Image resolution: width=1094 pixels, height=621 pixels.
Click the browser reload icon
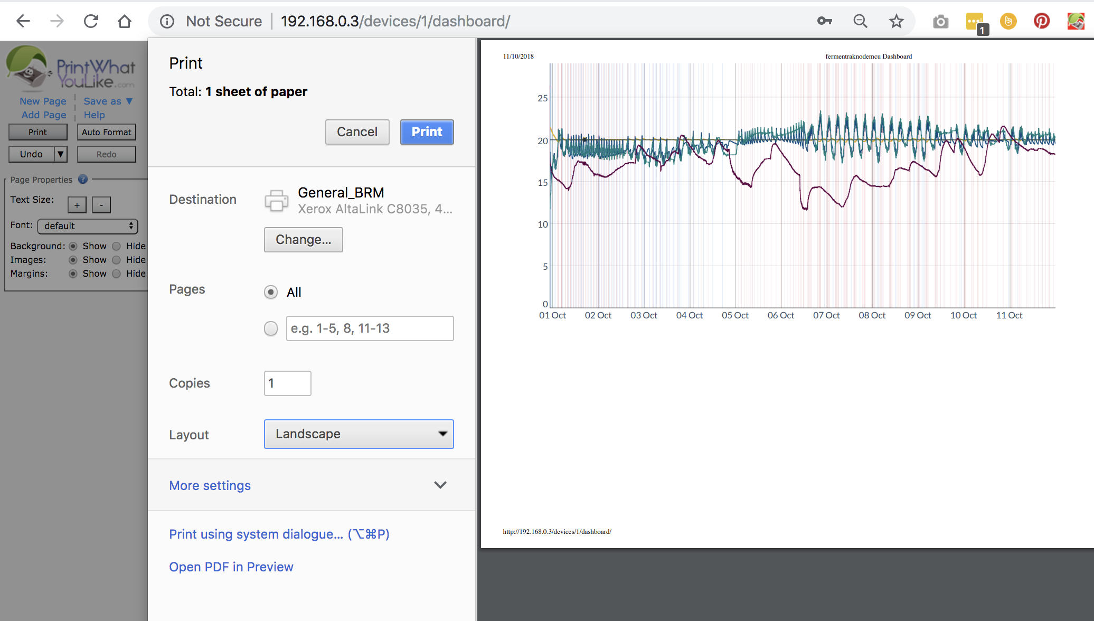pyautogui.click(x=91, y=21)
